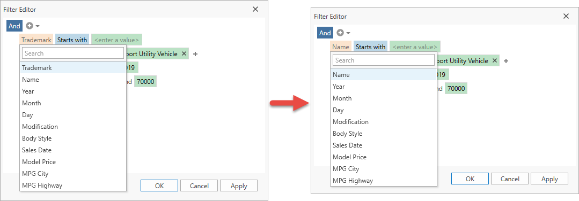Click the And group operator in right dialog
This screenshot has width=579, height=201.
(x=325, y=33)
